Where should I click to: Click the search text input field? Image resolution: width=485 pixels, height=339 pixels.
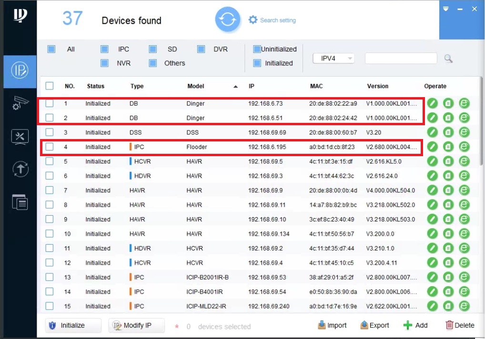coord(400,58)
